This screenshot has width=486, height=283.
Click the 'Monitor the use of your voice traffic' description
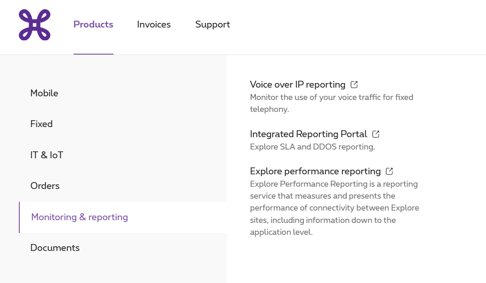331,103
